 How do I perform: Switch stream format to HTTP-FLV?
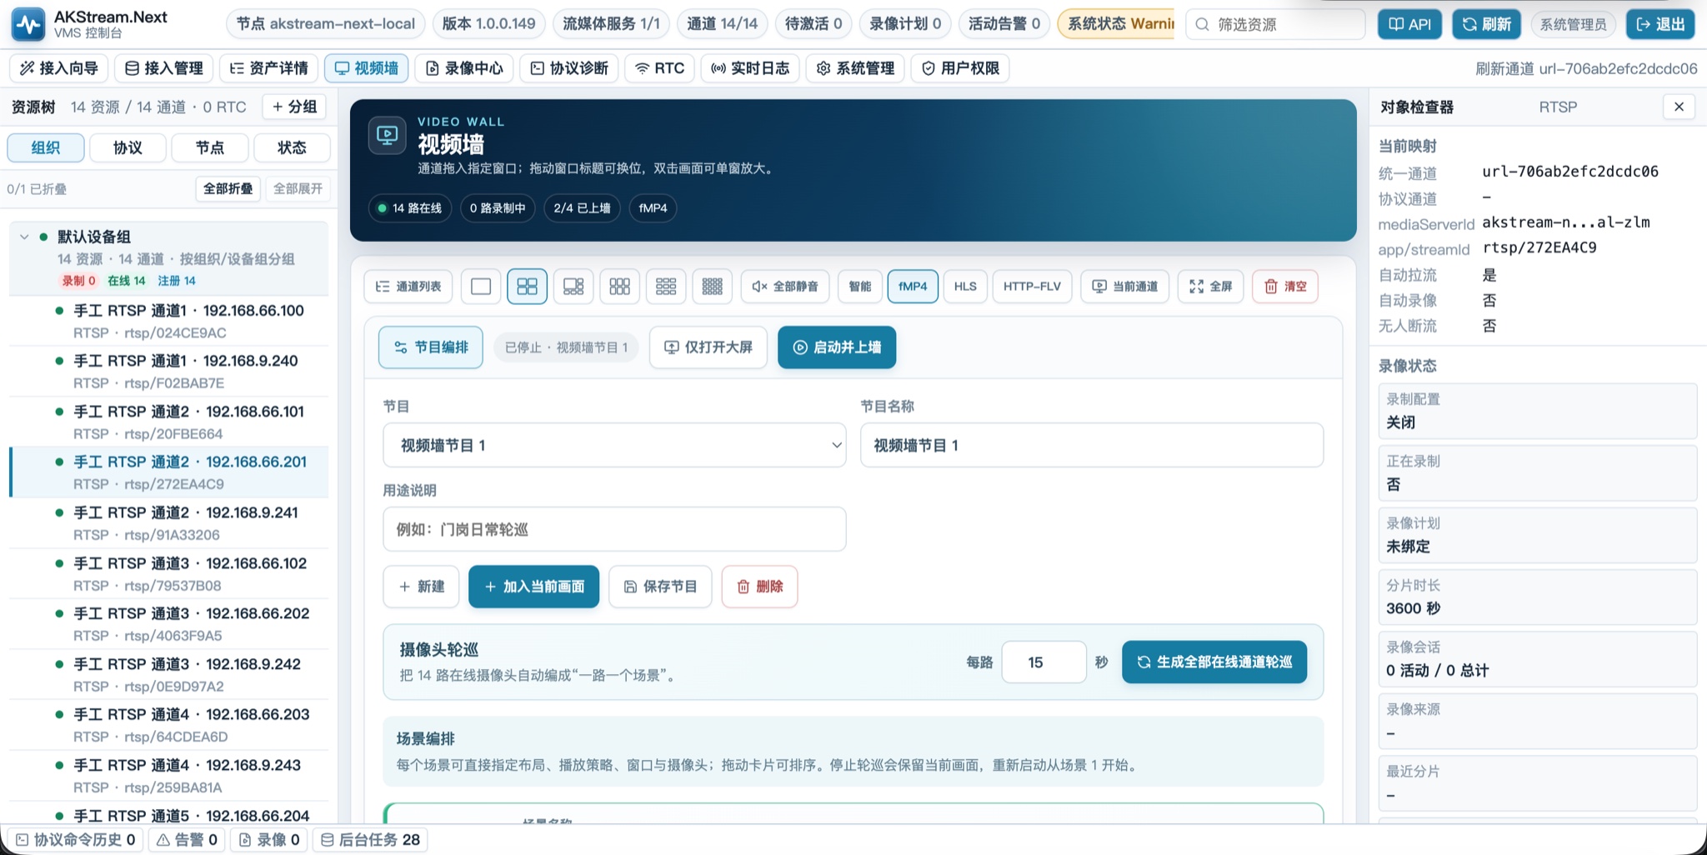(1032, 287)
